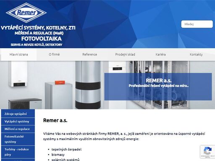The width and height of the screenshot is (215, 161).
Task: Go to the Kontakty page
Action: click(196, 55)
